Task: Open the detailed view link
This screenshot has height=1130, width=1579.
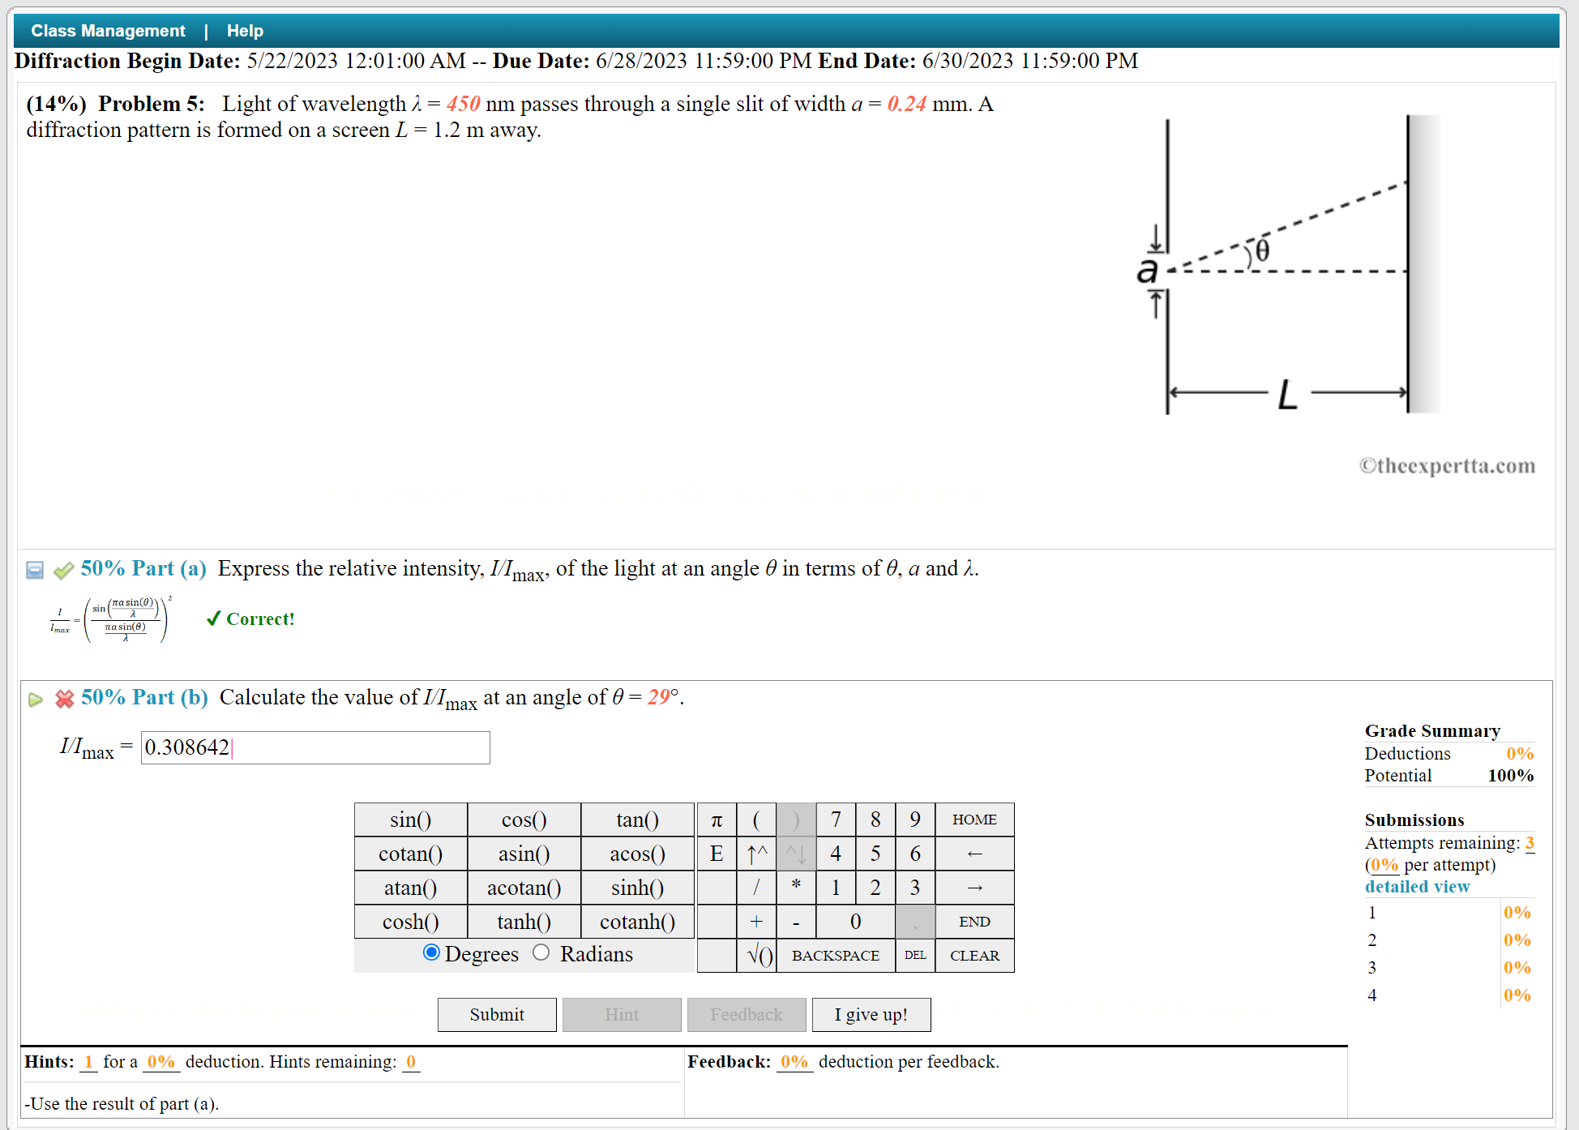Action: click(x=1417, y=886)
